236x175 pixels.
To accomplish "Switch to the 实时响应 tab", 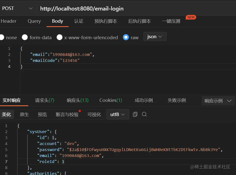I will tap(12, 100).
